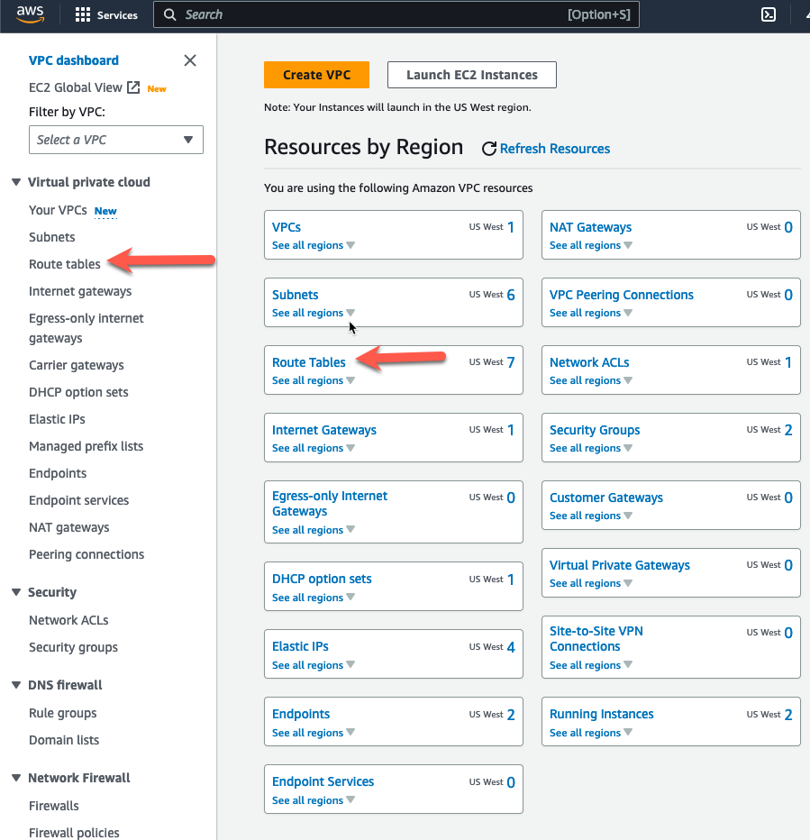Expand See all regions under NAT Gateways
810x840 pixels.
click(x=591, y=245)
